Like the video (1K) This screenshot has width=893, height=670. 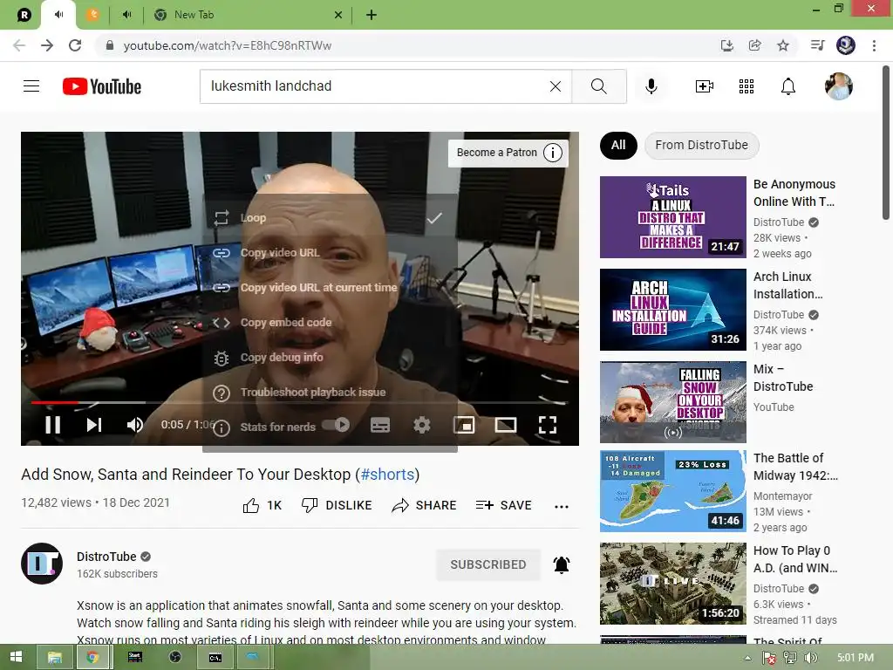coord(262,505)
